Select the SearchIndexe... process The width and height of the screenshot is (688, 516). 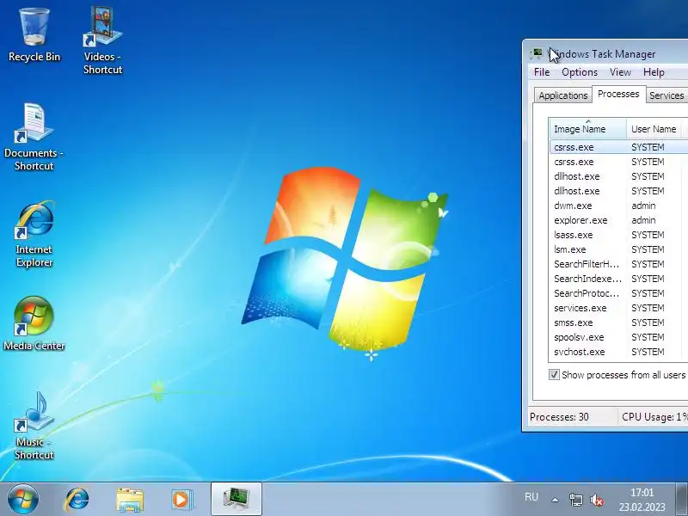(x=618, y=279)
